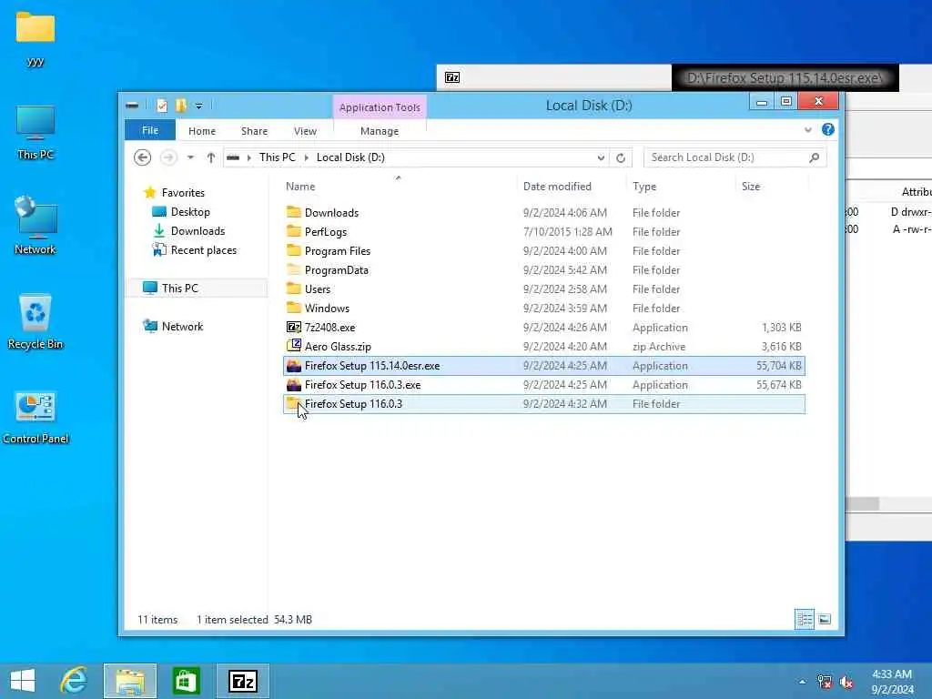This screenshot has height=699, width=932.
Task: Open the Manage tab
Action: (x=380, y=131)
